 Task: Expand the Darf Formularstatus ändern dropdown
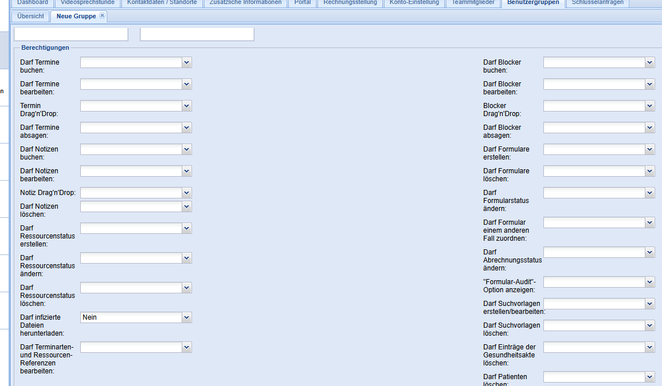point(649,193)
